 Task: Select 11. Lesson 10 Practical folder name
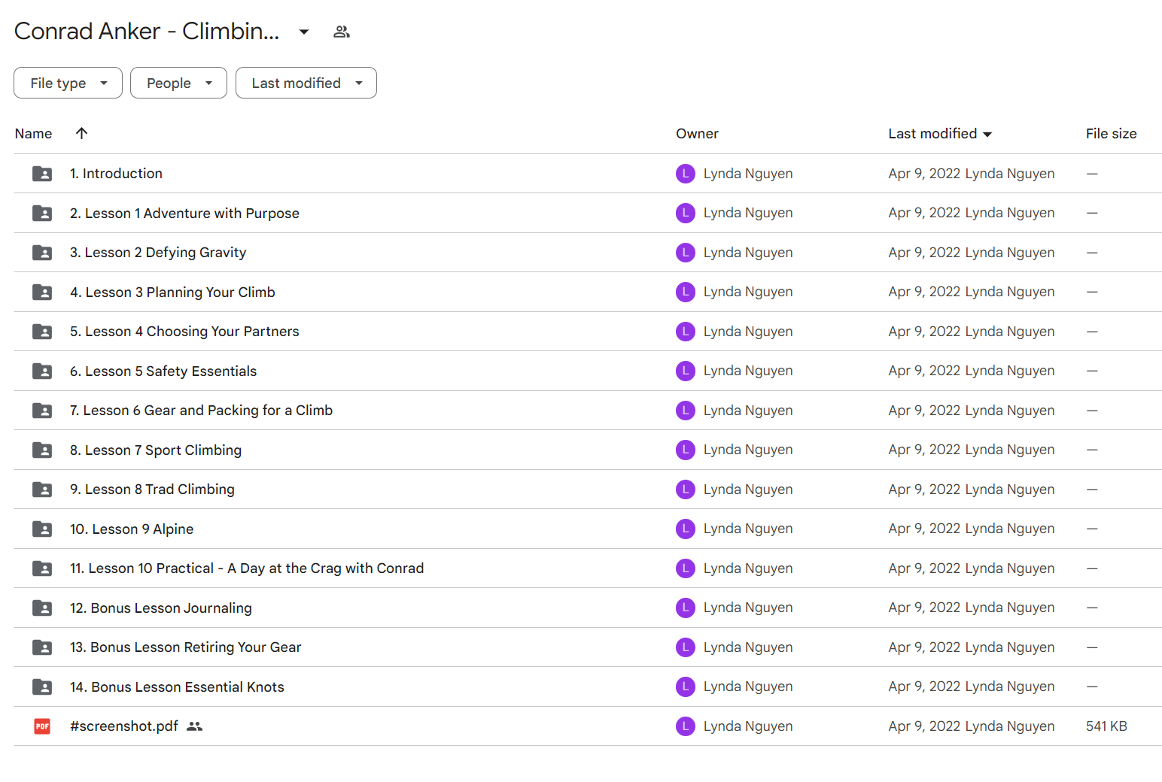[x=247, y=568]
